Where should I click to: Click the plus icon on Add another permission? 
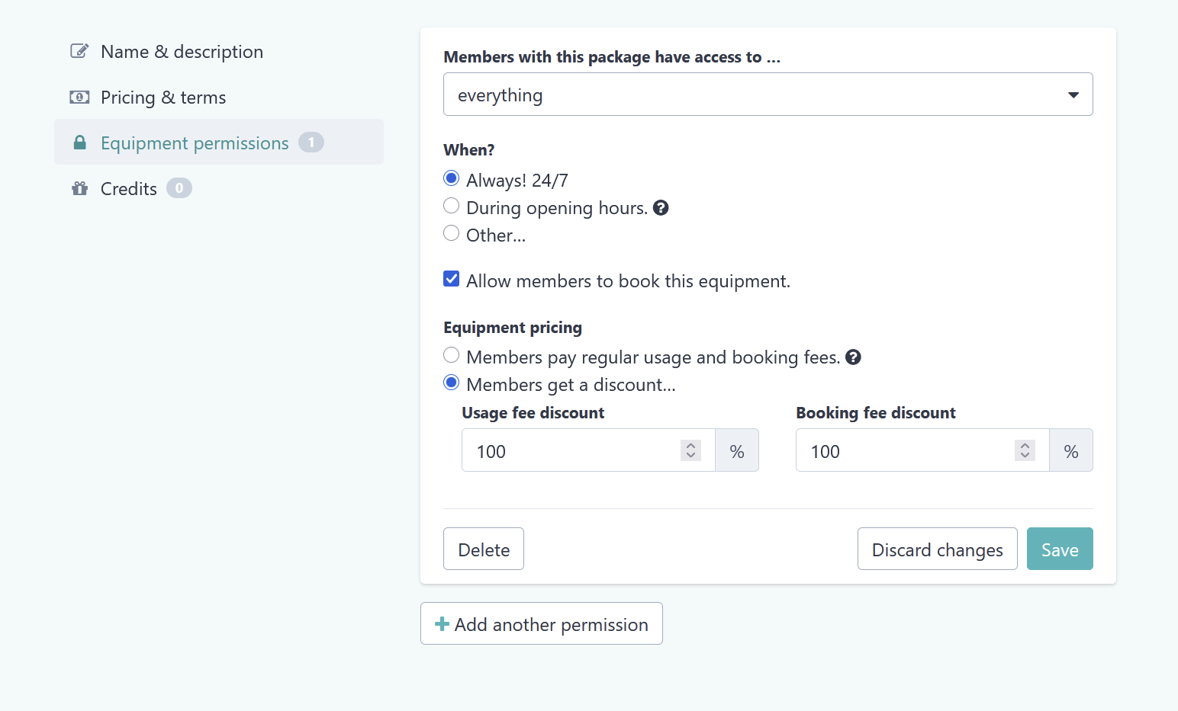442,624
